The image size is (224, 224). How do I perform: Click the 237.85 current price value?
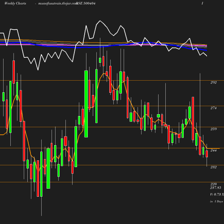pyautogui.click(x=215, y=188)
